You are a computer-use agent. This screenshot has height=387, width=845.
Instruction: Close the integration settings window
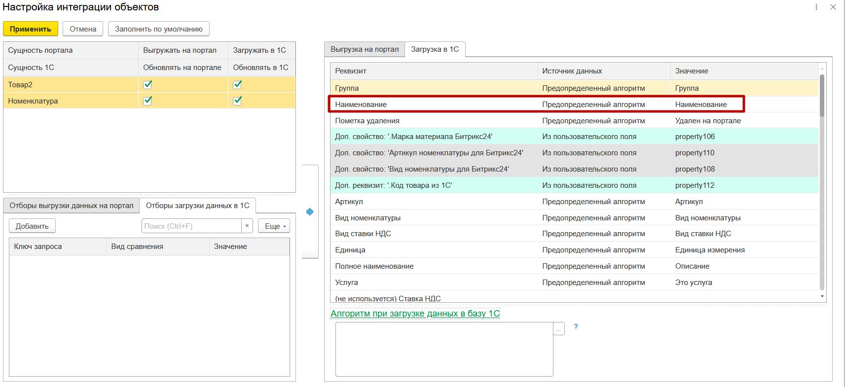[x=833, y=7]
